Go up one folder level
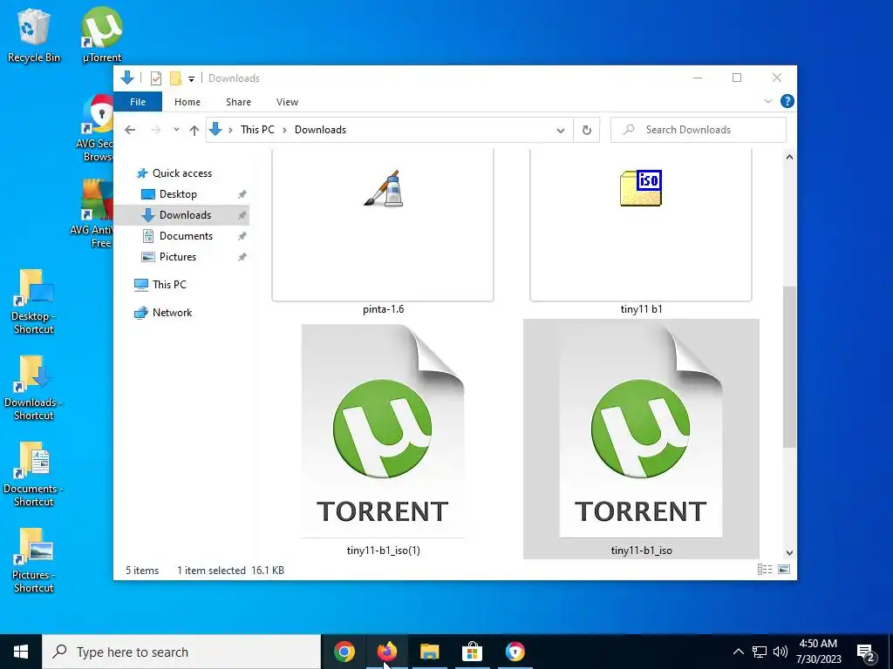The height and width of the screenshot is (669, 893). (x=194, y=130)
